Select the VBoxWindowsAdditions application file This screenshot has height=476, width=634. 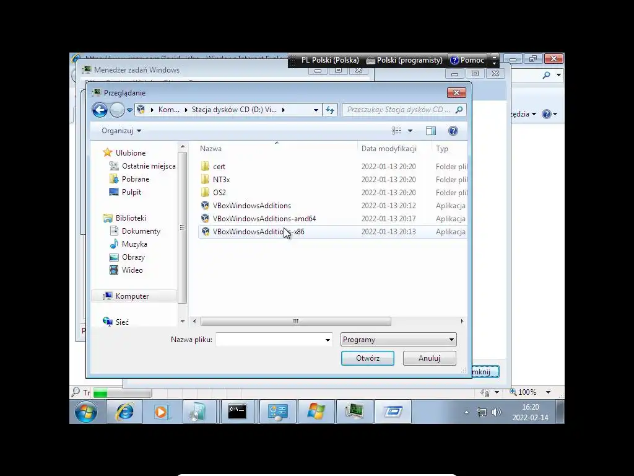pyautogui.click(x=252, y=206)
